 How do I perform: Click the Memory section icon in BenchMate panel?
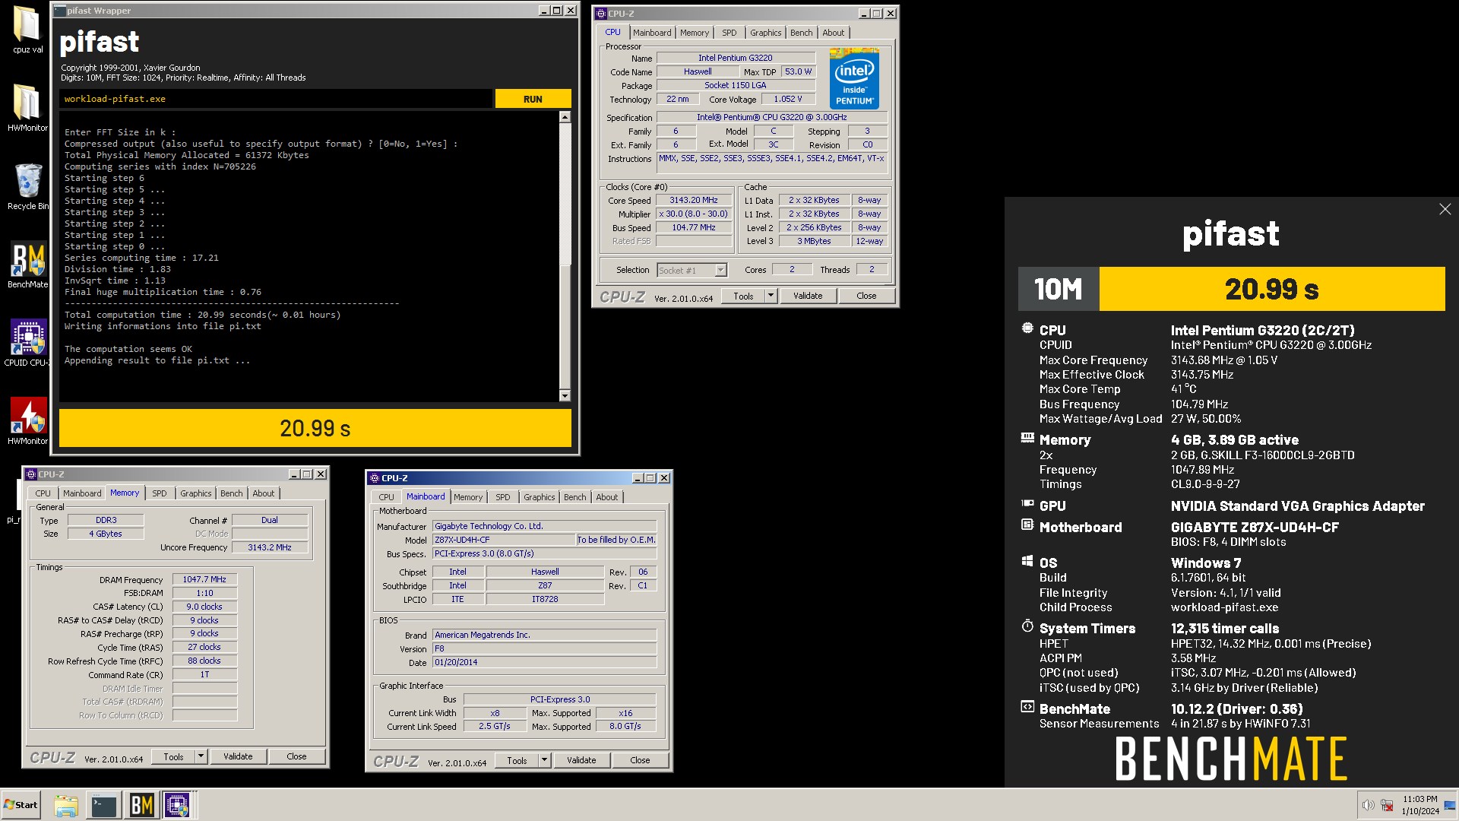[1027, 438]
